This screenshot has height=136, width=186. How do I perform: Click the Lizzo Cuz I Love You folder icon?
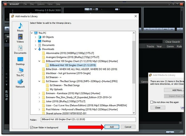[43, 105]
